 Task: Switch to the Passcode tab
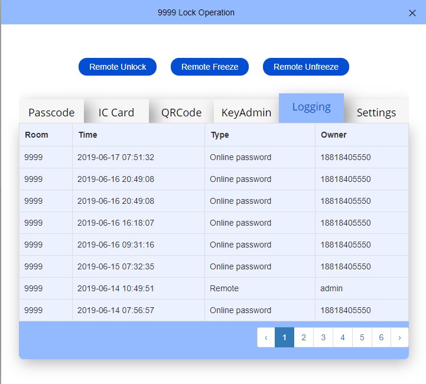(x=51, y=112)
